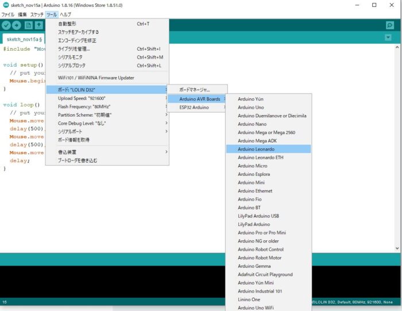Click editor scrollbar up arrow
This screenshot has height=311, width=402.
click(x=397, y=47)
